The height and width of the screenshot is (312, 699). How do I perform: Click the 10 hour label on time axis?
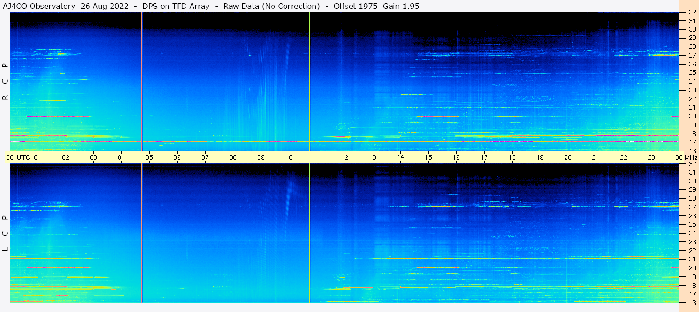(x=289, y=157)
